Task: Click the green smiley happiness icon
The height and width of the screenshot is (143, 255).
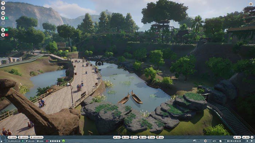Action: point(63,141)
